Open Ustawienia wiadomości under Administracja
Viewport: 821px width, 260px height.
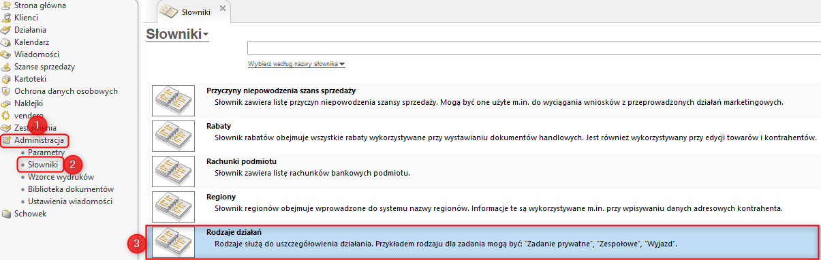[x=69, y=201]
